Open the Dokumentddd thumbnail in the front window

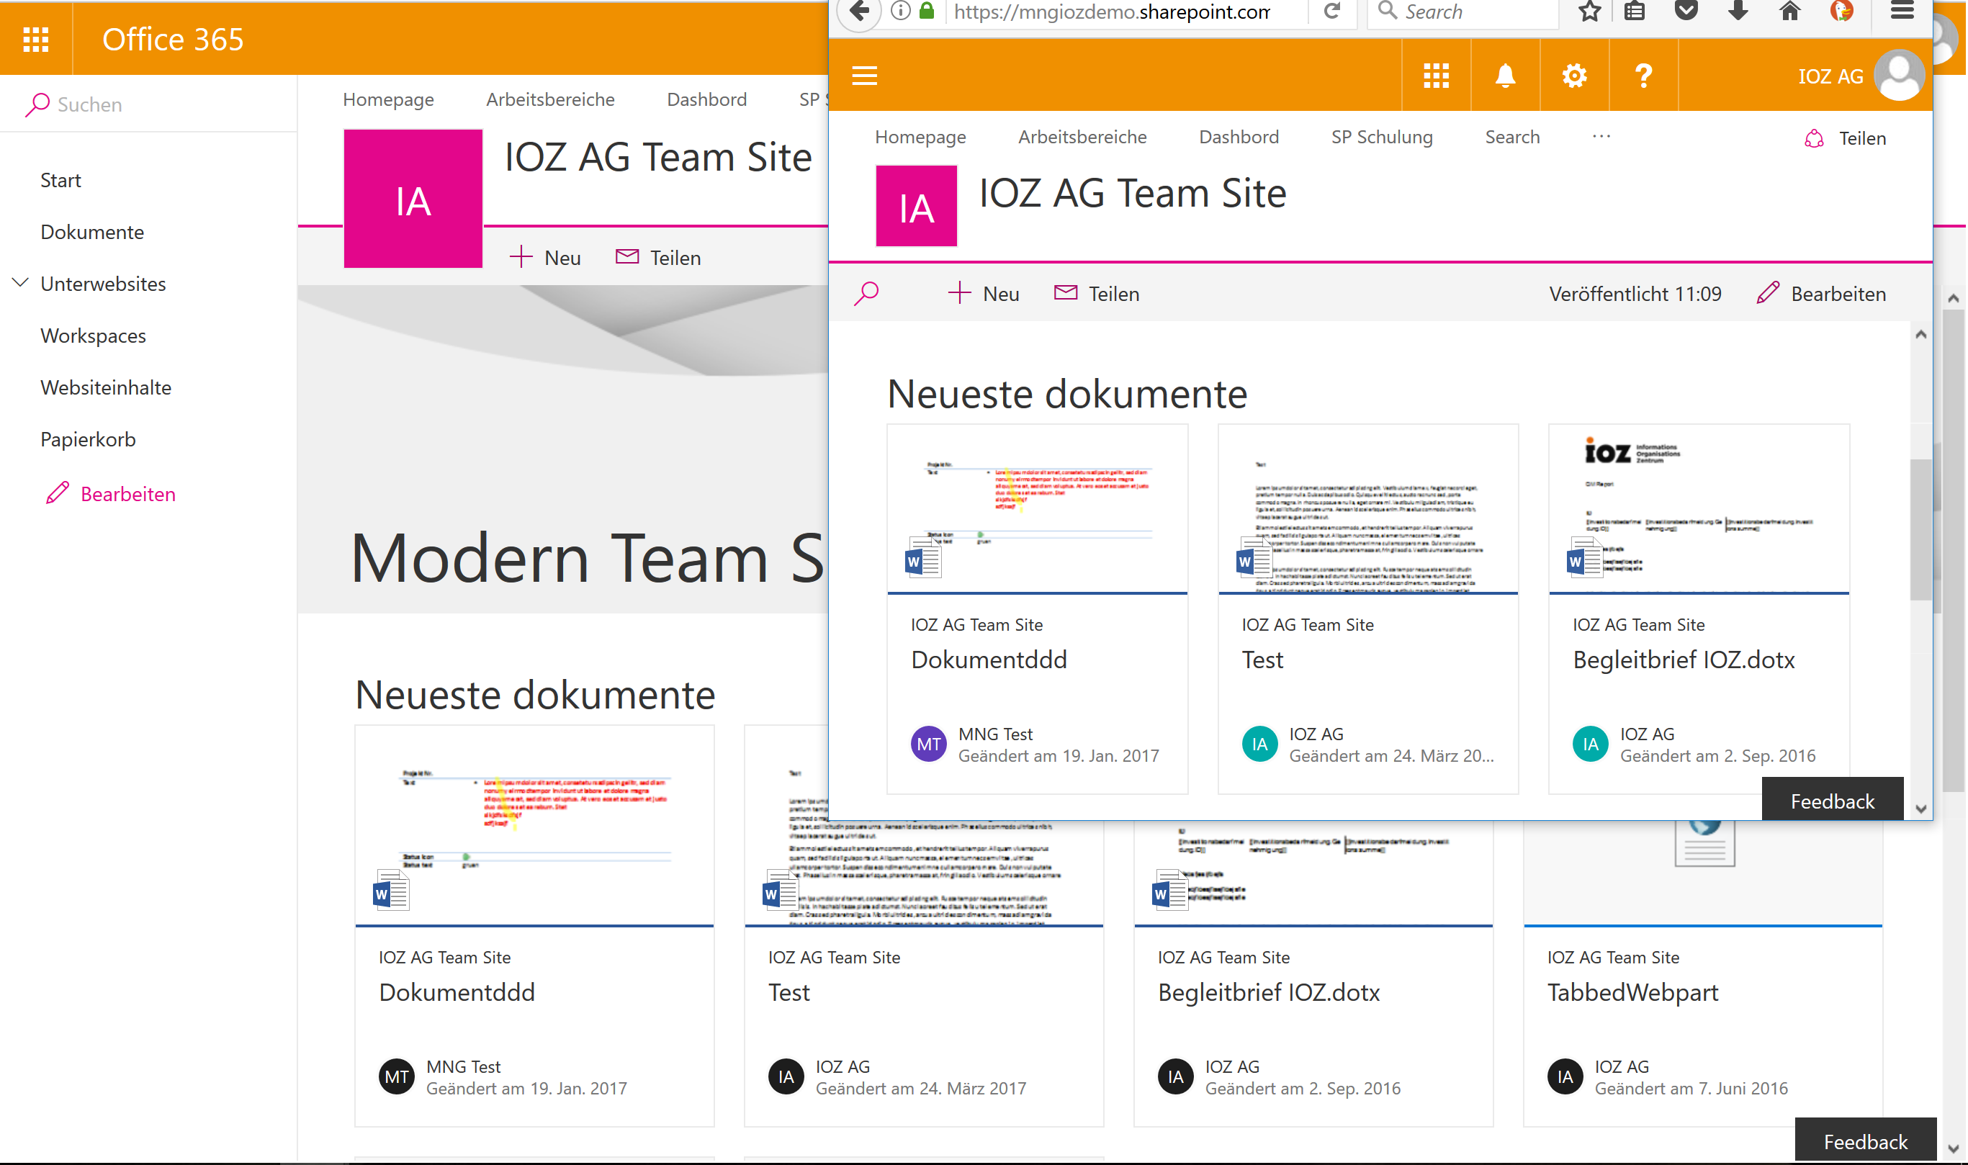pos(1037,510)
